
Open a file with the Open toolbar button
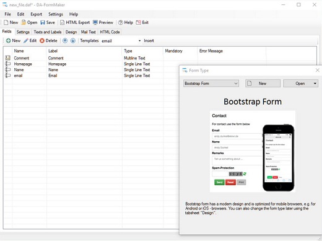click(29, 22)
